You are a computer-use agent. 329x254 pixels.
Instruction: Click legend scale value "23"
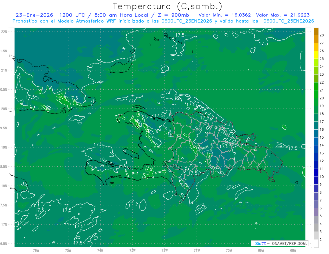point(322,75)
